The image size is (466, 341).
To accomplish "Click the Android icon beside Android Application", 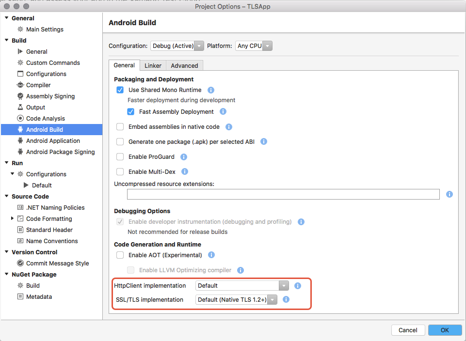I will click(x=20, y=140).
